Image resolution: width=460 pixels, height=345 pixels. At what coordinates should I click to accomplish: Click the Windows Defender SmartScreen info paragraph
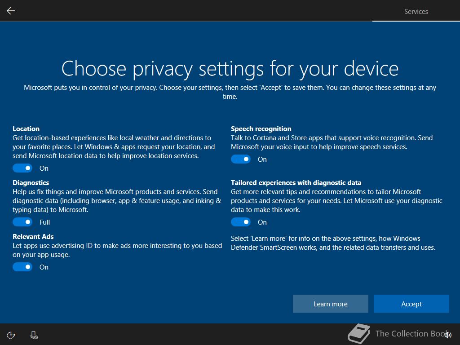(x=333, y=243)
